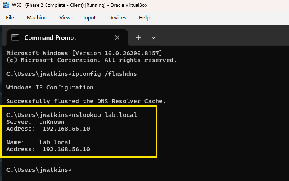This screenshot has height=181, width=289.
Task: Click the Successfully flushed DNS message
Action: [86, 101]
